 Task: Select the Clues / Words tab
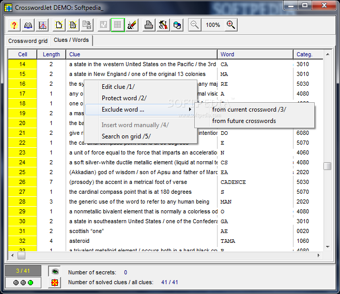point(71,40)
